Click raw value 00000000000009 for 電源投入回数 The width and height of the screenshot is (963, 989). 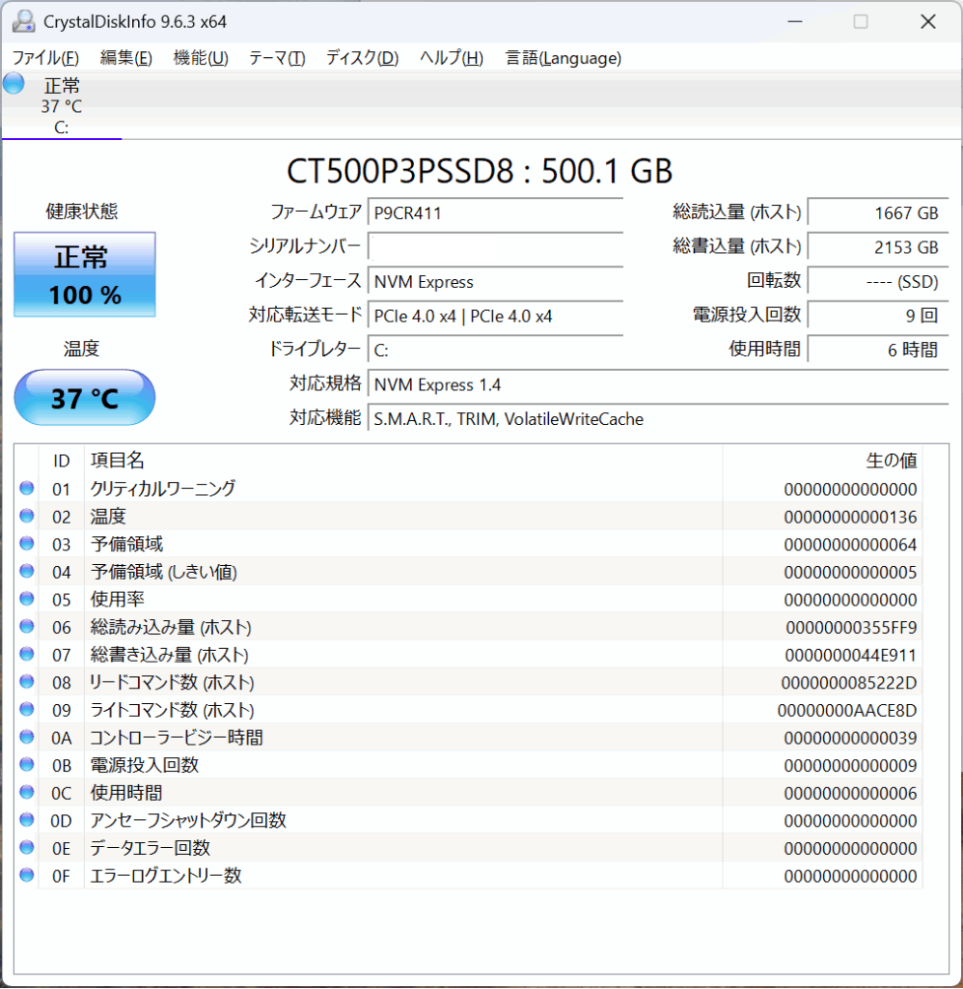(850, 766)
